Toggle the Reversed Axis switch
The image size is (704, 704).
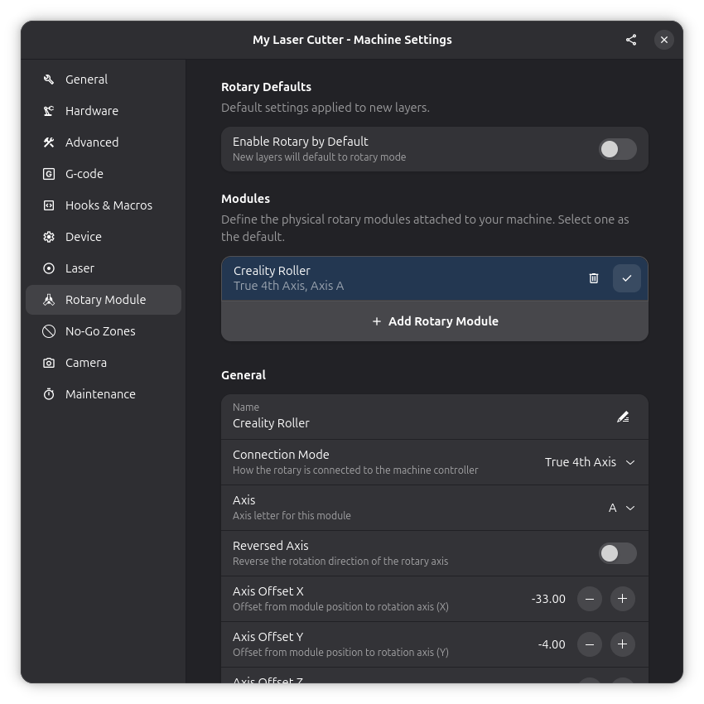click(x=617, y=553)
